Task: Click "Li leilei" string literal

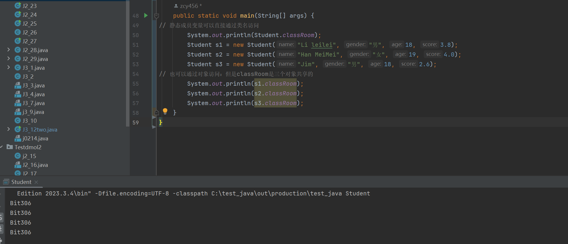Action: [x=317, y=45]
